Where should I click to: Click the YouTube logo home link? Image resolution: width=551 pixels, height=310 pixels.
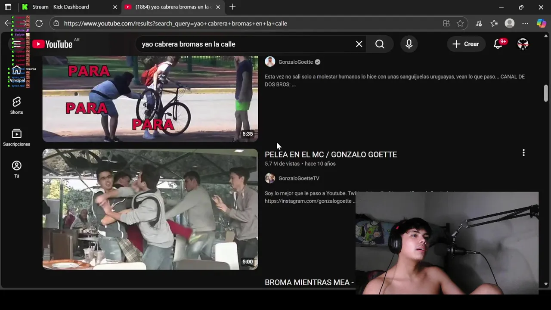point(52,44)
